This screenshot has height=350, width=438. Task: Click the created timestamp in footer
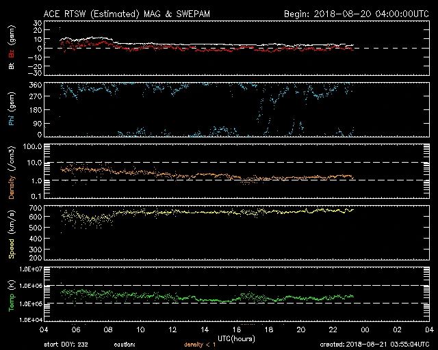[377, 345]
